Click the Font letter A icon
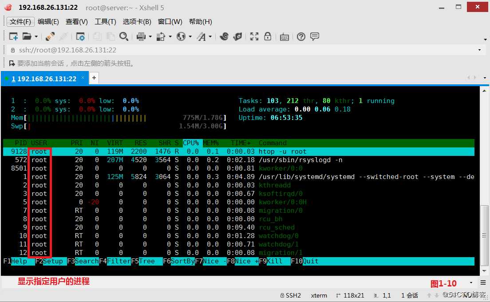The height and width of the screenshot is (302, 490). (201, 36)
